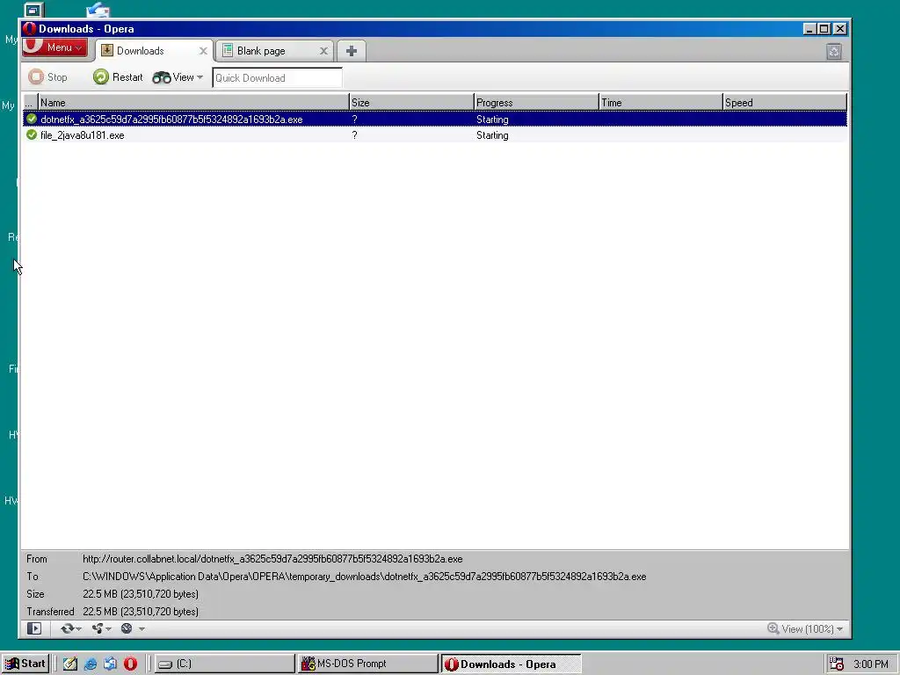Open the View dropdown in toolbar
900x675 pixels.
coord(178,77)
